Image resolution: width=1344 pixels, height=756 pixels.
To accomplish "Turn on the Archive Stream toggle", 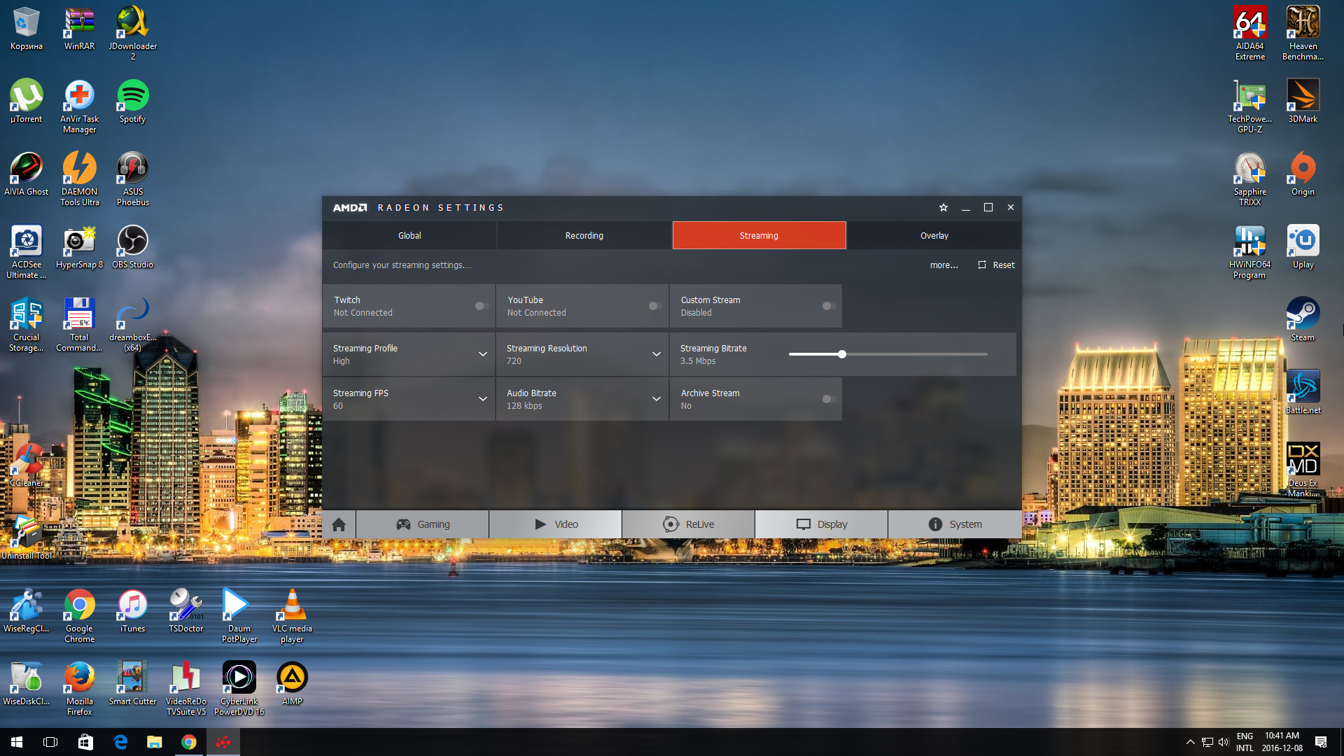I will (828, 399).
